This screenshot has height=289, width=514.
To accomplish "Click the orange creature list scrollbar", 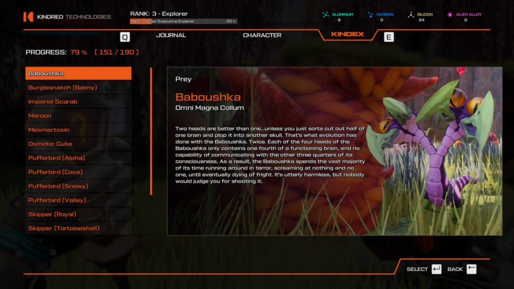I will pyautogui.click(x=151, y=131).
